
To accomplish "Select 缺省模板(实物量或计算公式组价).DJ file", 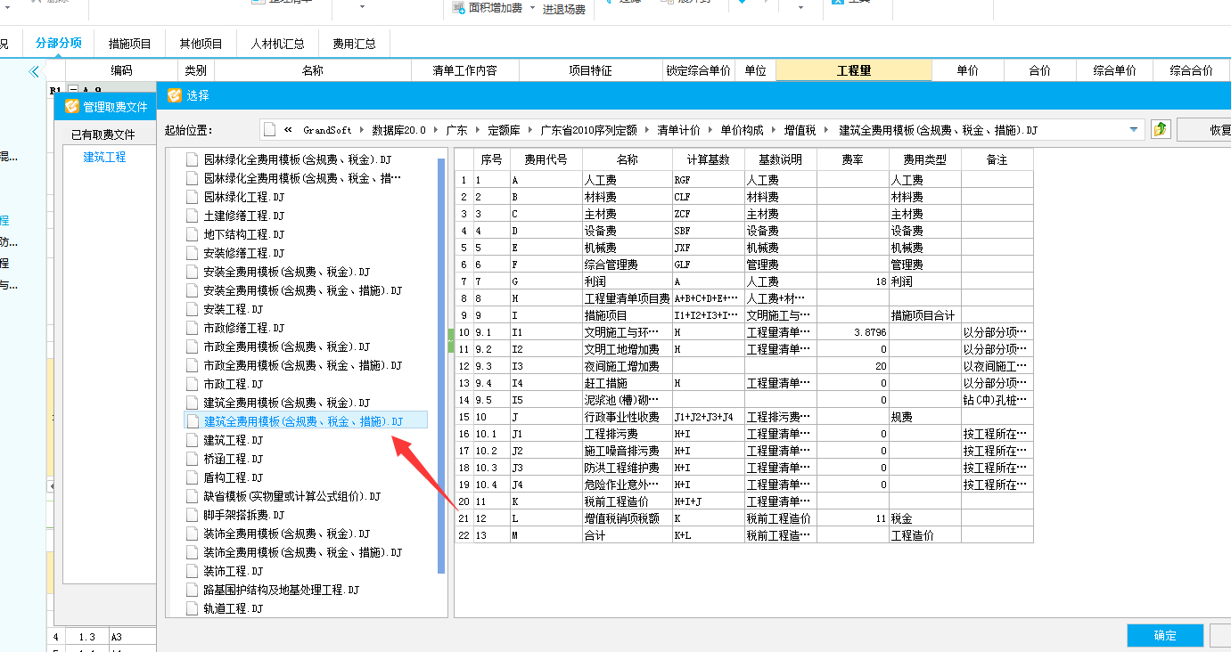I will pos(292,496).
